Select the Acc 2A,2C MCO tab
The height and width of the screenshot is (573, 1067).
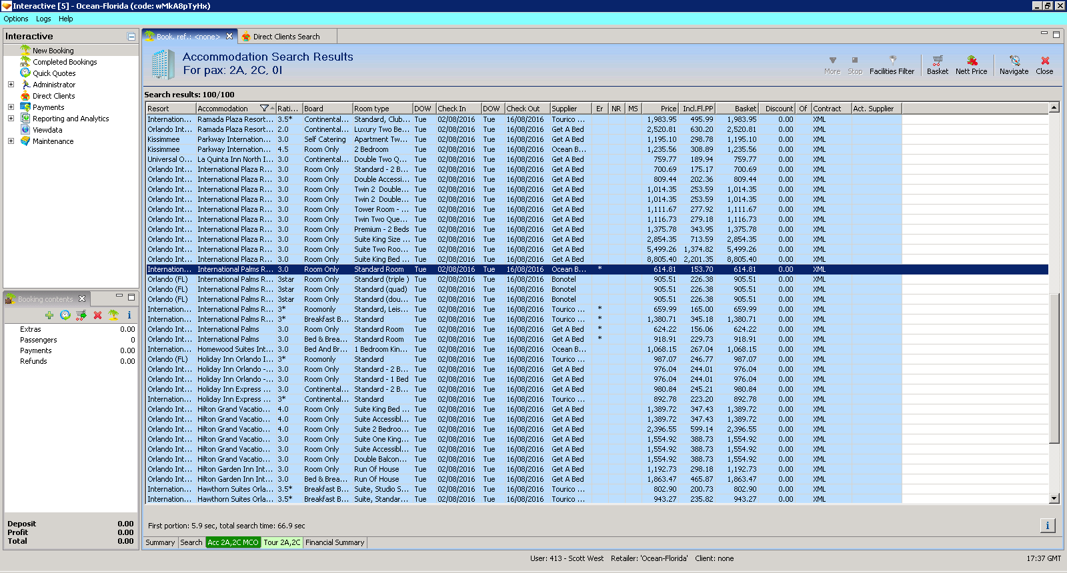click(233, 543)
